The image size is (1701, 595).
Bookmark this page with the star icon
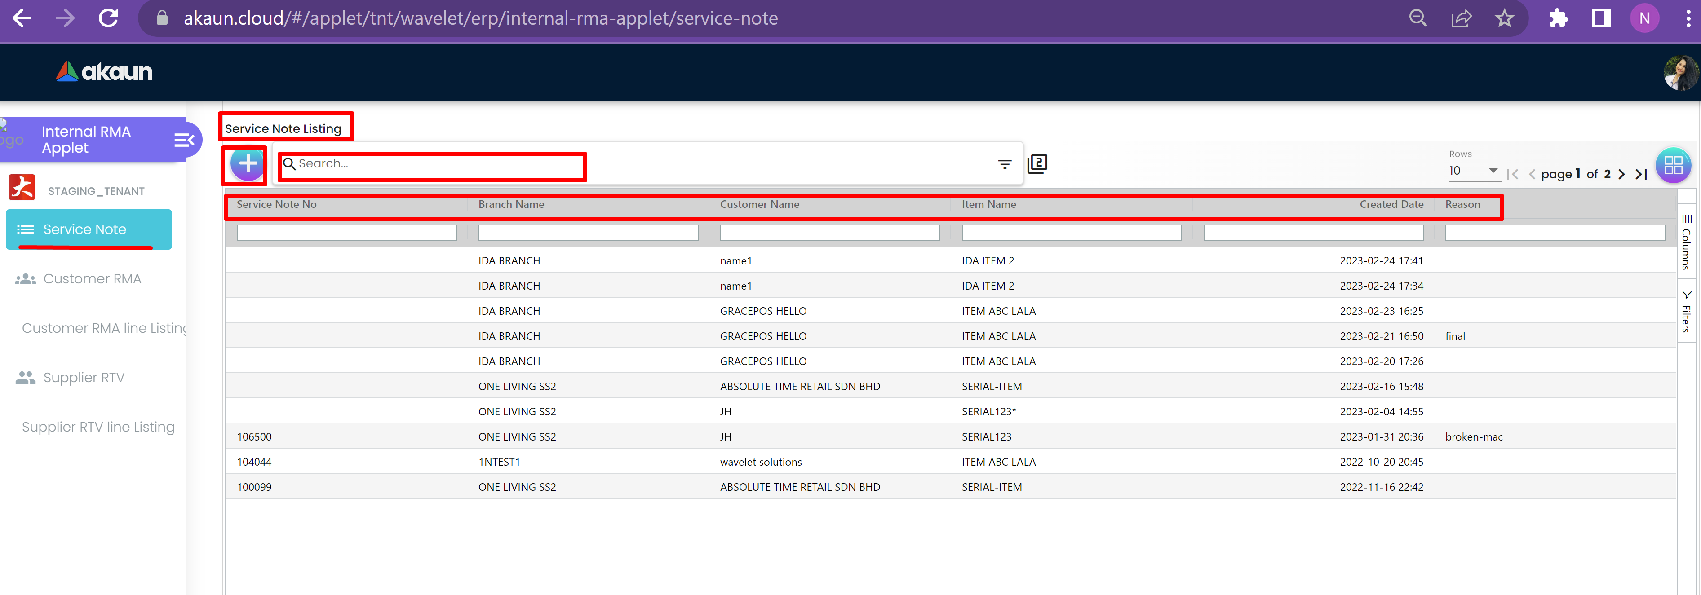pos(1504,18)
